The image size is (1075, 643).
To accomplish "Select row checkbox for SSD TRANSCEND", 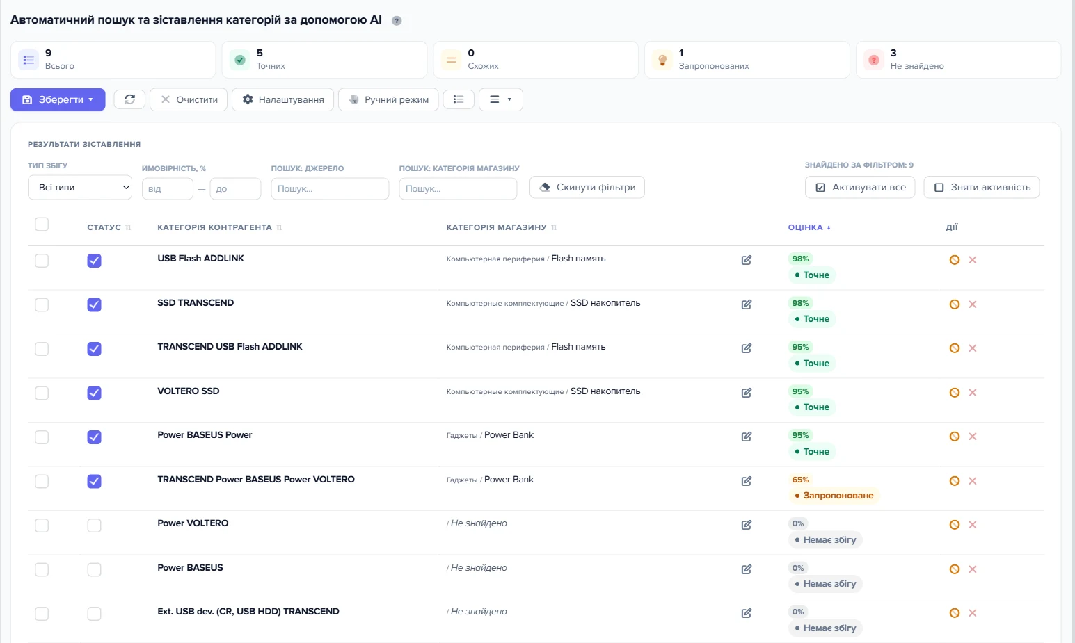I will [42, 305].
